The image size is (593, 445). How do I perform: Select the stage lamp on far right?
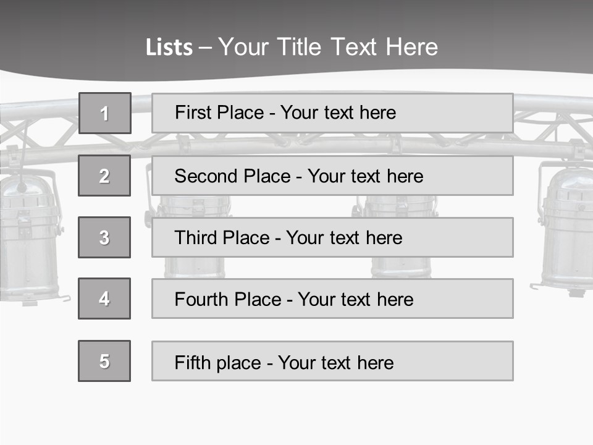click(x=564, y=229)
